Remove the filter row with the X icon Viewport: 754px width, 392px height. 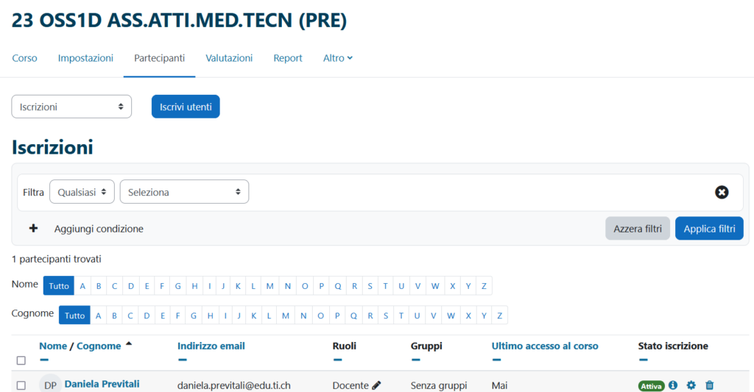(x=722, y=192)
